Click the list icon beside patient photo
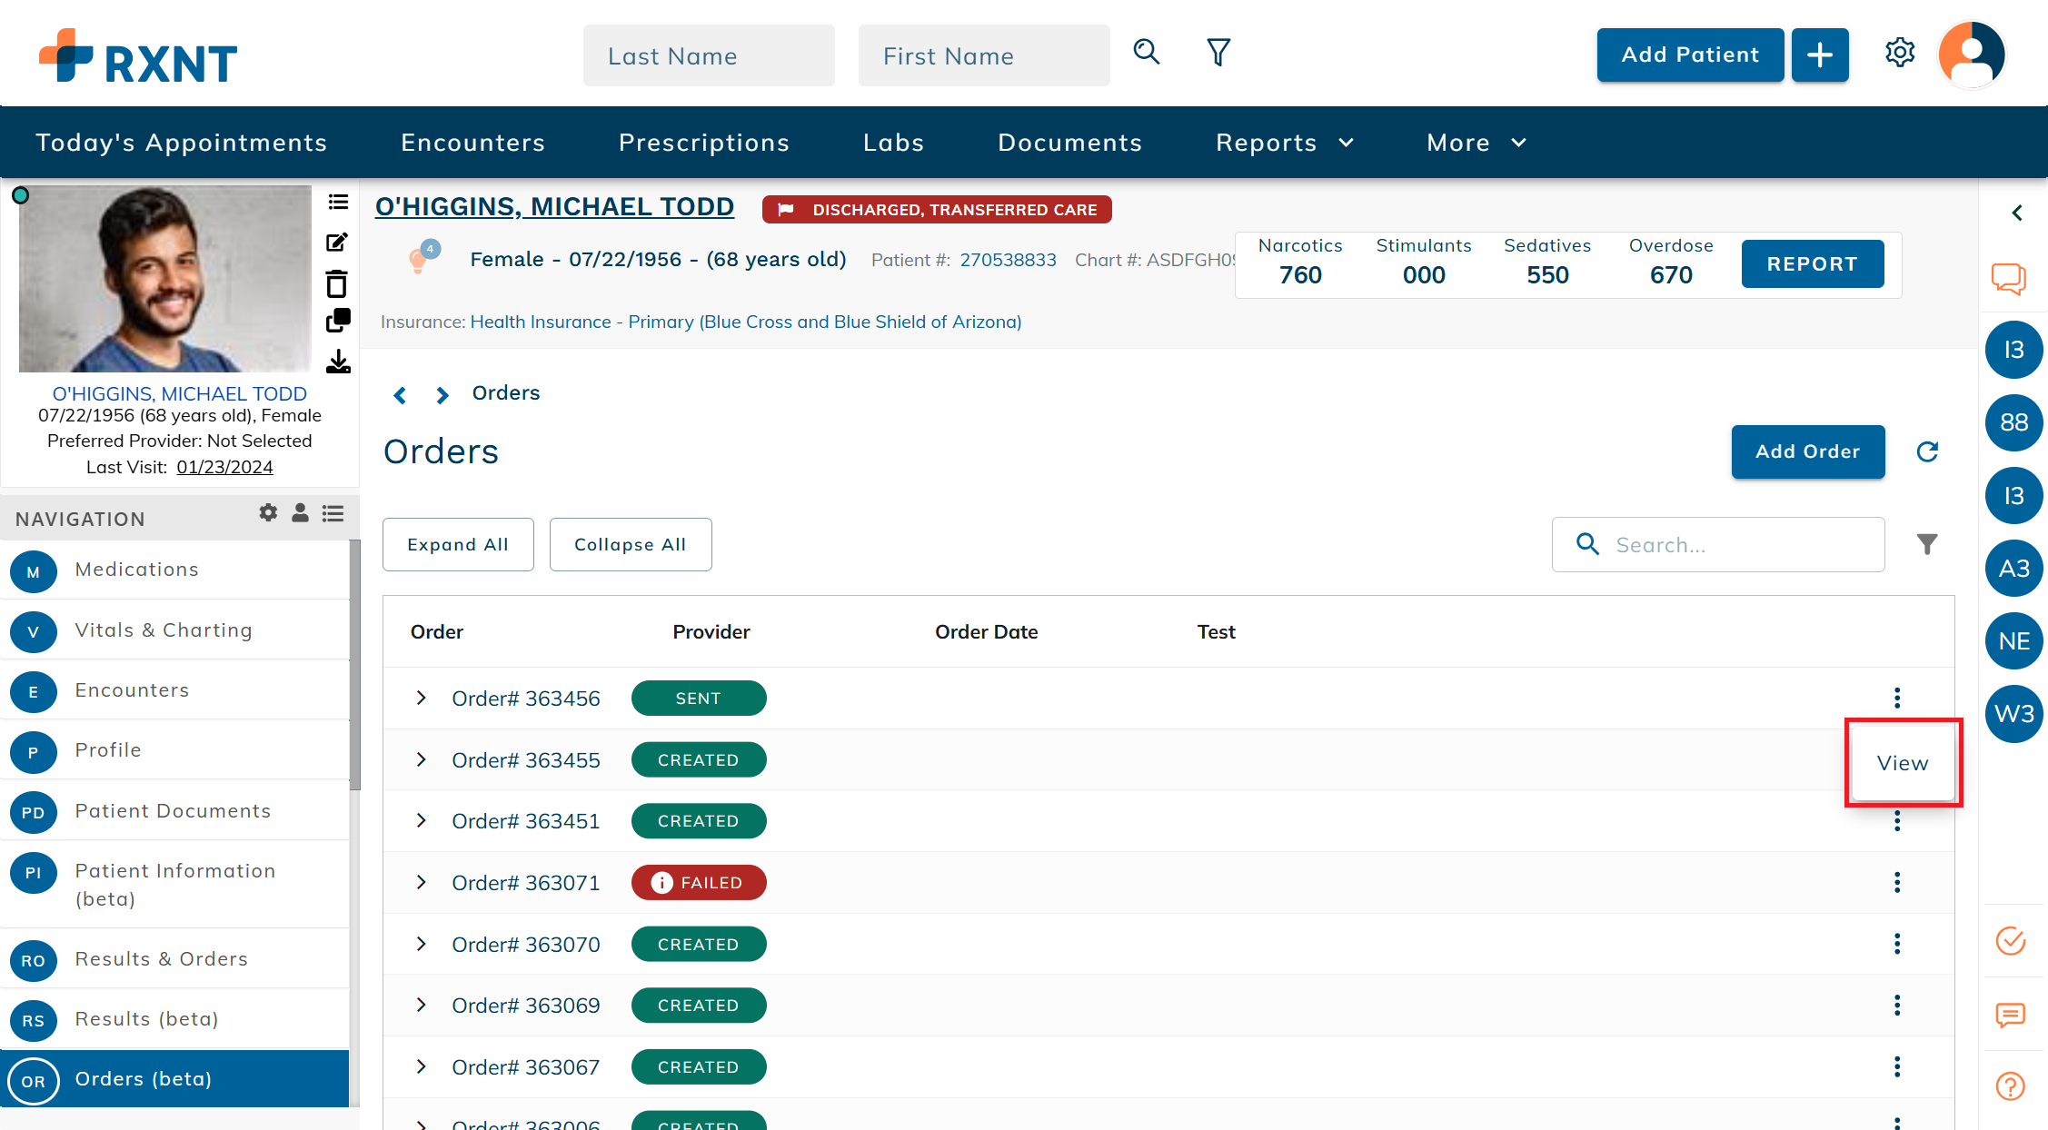The width and height of the screenshot is (2048, 1130). pyautogui.click(x=338, y=202)
